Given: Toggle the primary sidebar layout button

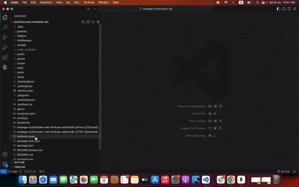Looking at the screenshot, I should tap(278, 9).
